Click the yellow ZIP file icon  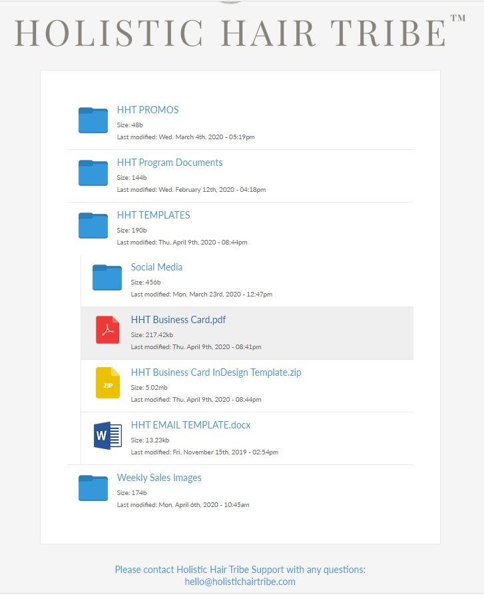tap(107, 383)
